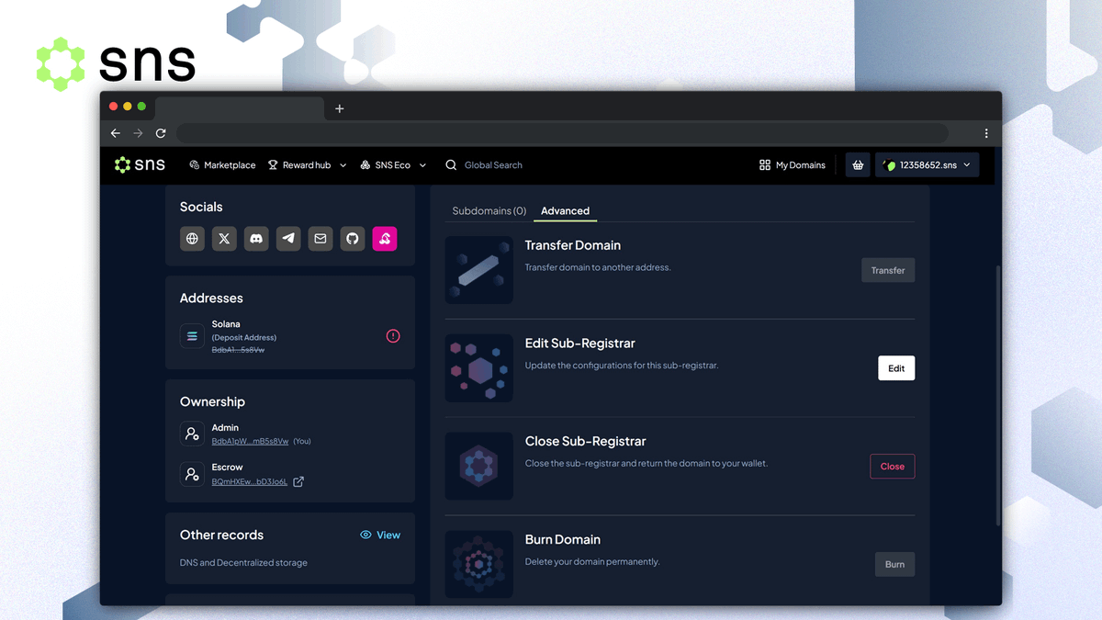Open Marketplace in the navbar
The height and width of the screenshot is (620, 1102).
pyautogui.click(x=222, y=165)
